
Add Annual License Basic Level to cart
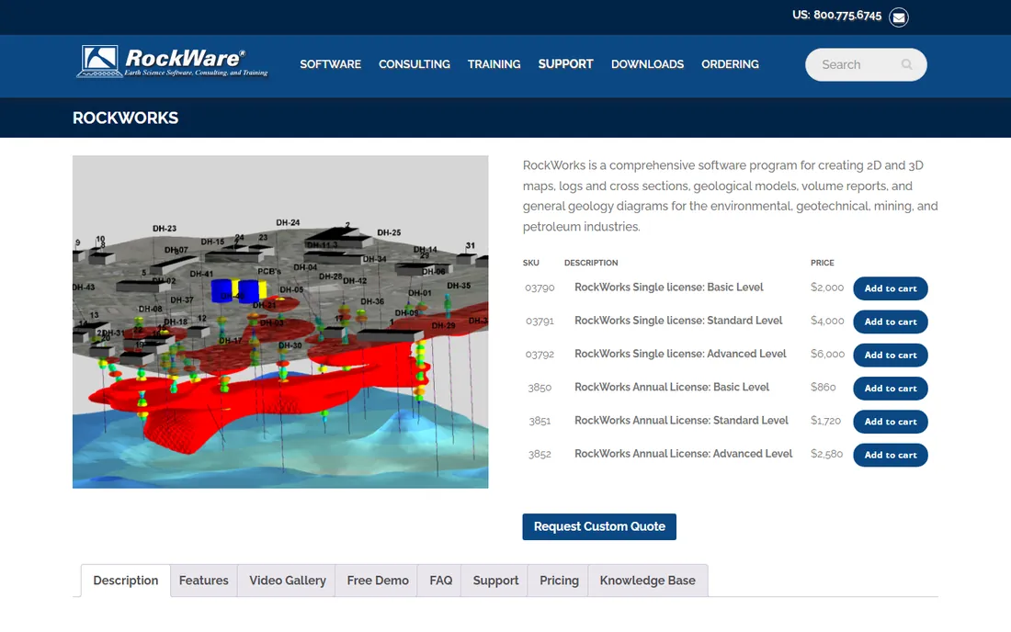[891, 389]
